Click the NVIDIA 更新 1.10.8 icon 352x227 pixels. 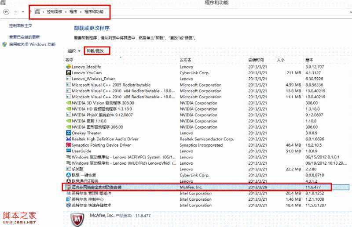click(x=69, y=121)
